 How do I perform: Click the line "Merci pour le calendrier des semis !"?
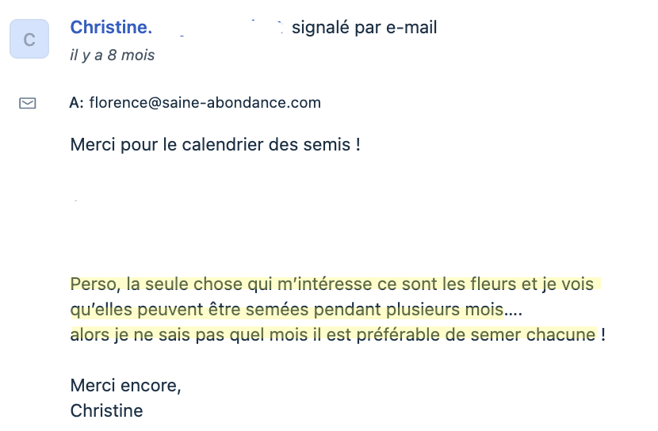point(216,145)
